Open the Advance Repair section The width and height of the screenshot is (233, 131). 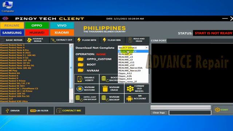37,40
